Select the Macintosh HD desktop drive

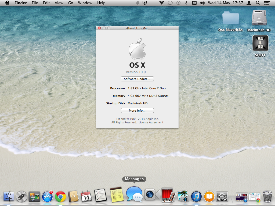pos(259,21)
